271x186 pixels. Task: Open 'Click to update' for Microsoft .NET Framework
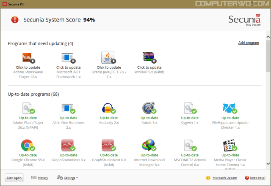click(69, 67)
